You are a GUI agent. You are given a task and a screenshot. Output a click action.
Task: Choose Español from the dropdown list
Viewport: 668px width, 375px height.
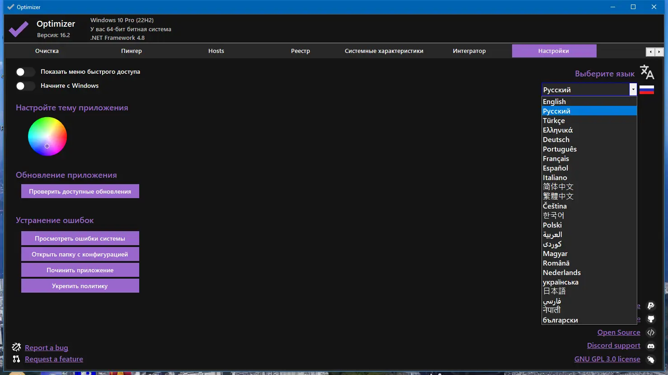pos(589,168)
